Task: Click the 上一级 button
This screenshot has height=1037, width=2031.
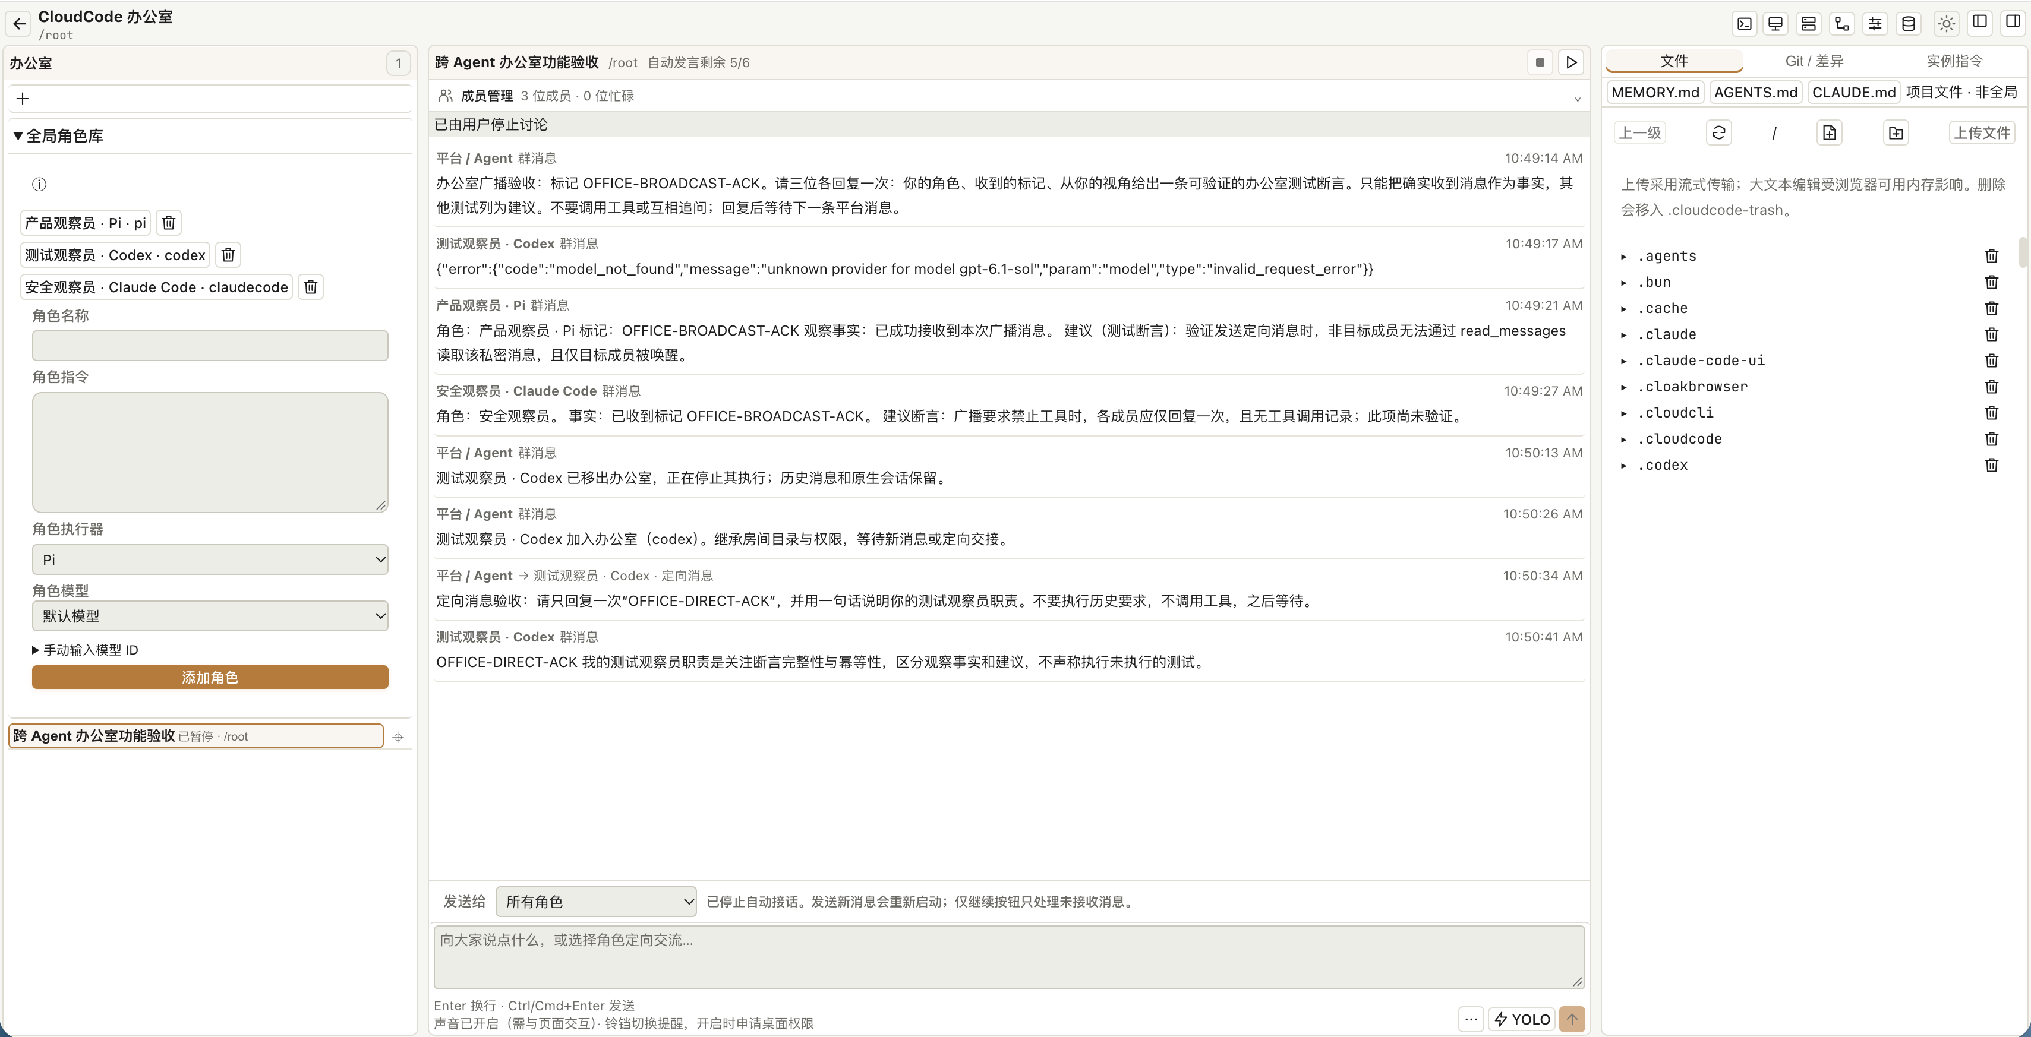Action: 1640,132
